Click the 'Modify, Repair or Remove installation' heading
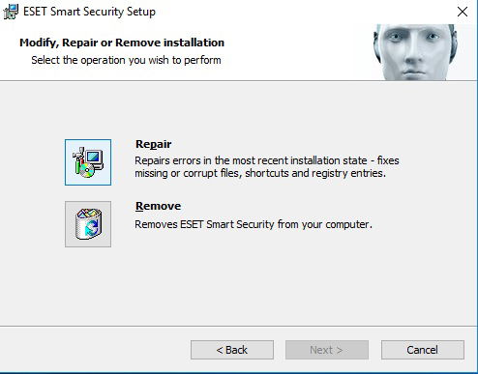 coord(122,43)
